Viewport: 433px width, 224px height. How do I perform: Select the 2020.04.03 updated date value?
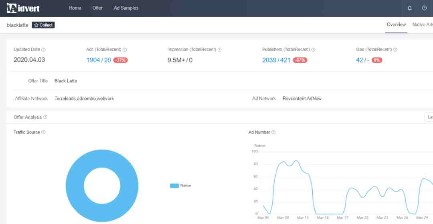(29, 60)
